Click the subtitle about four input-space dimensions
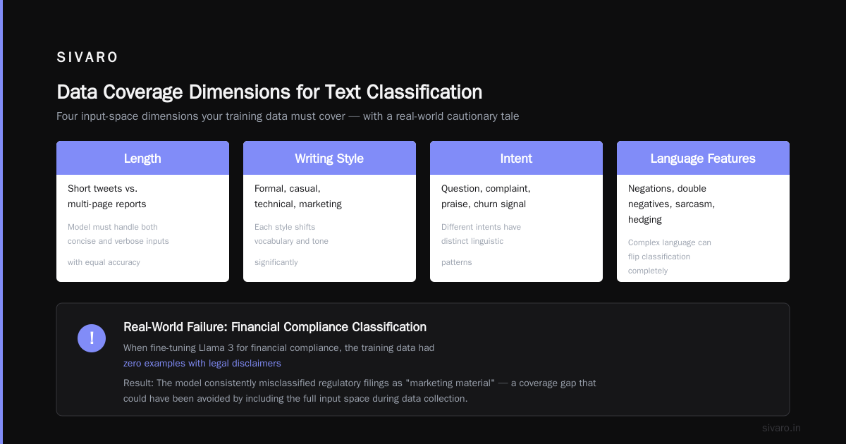This screenshot has width=846, height=444. [288, 116]
